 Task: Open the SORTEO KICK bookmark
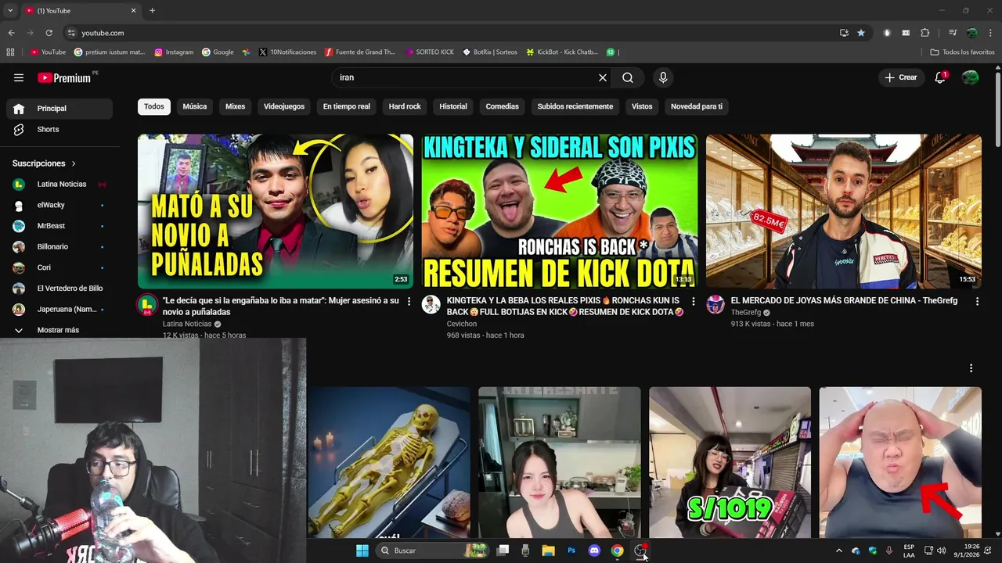click(x=430, y=52)
